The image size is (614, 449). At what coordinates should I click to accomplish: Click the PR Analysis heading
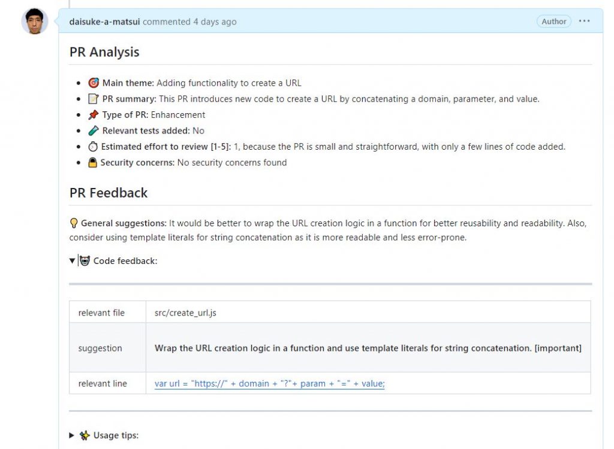(x=104, y=52)
